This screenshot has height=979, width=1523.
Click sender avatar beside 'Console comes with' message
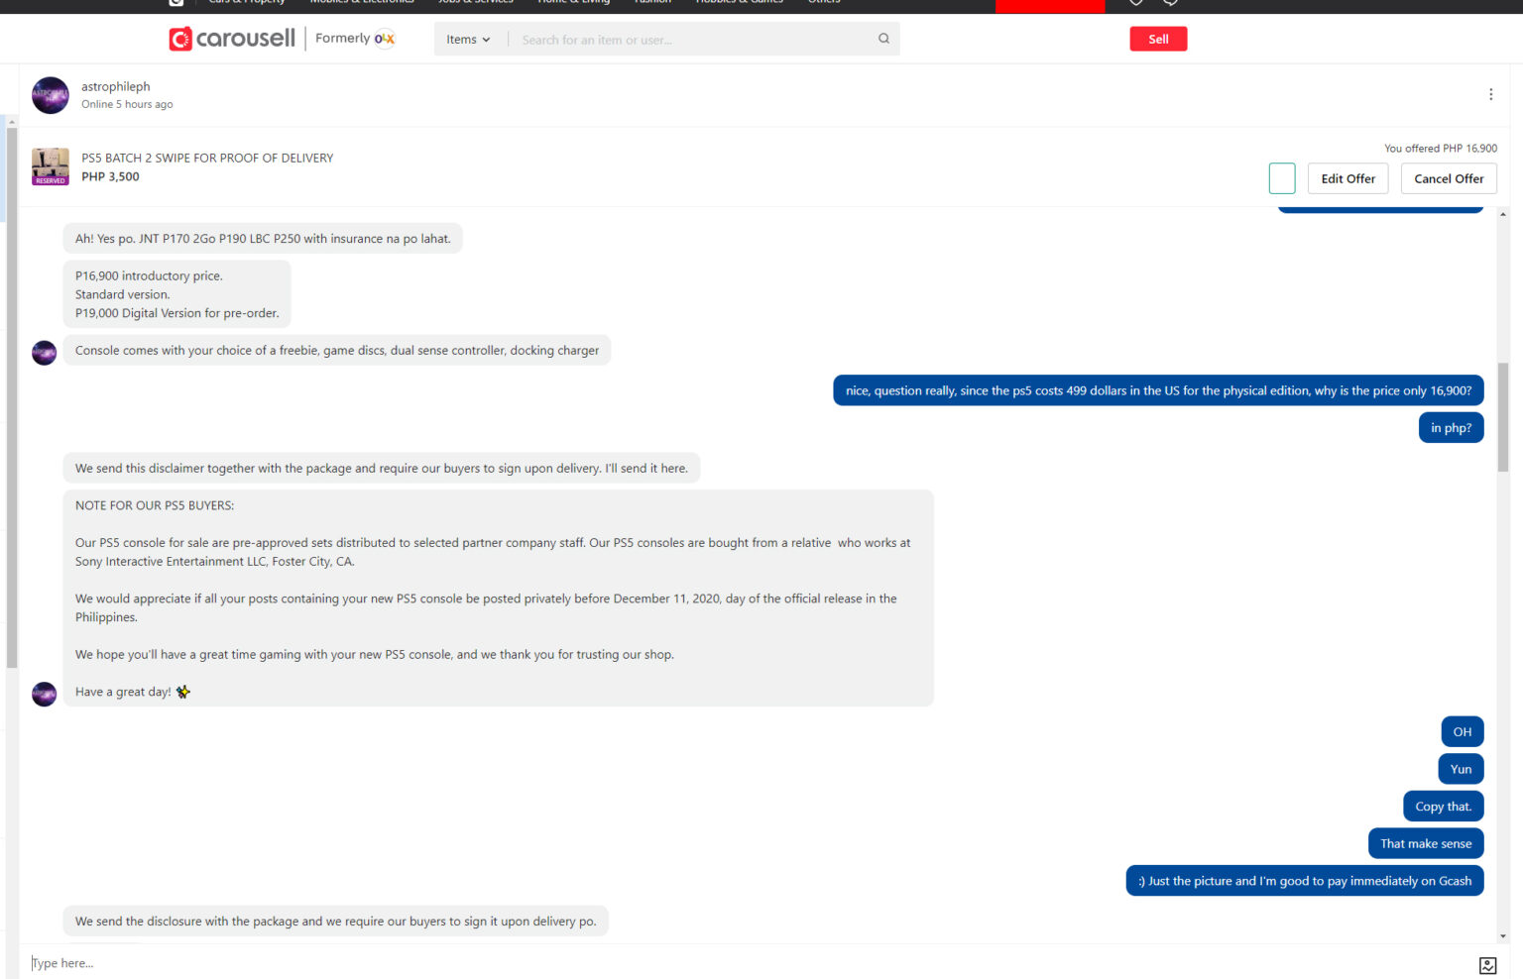point(45,353)
